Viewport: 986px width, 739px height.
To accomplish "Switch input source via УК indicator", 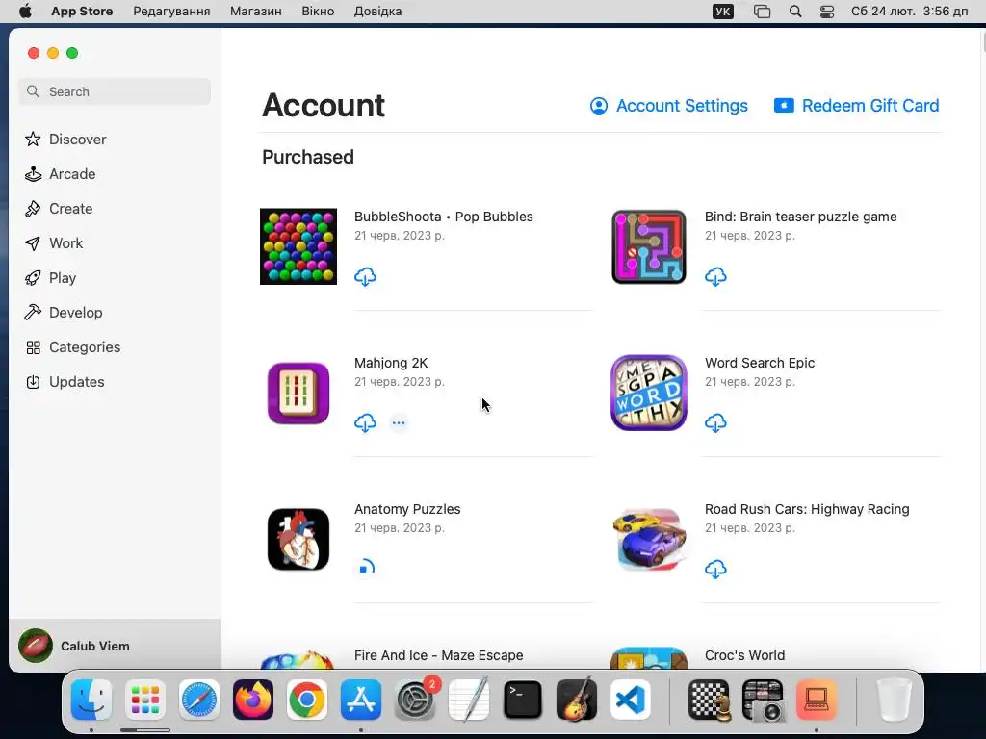I will coord(723,12).
